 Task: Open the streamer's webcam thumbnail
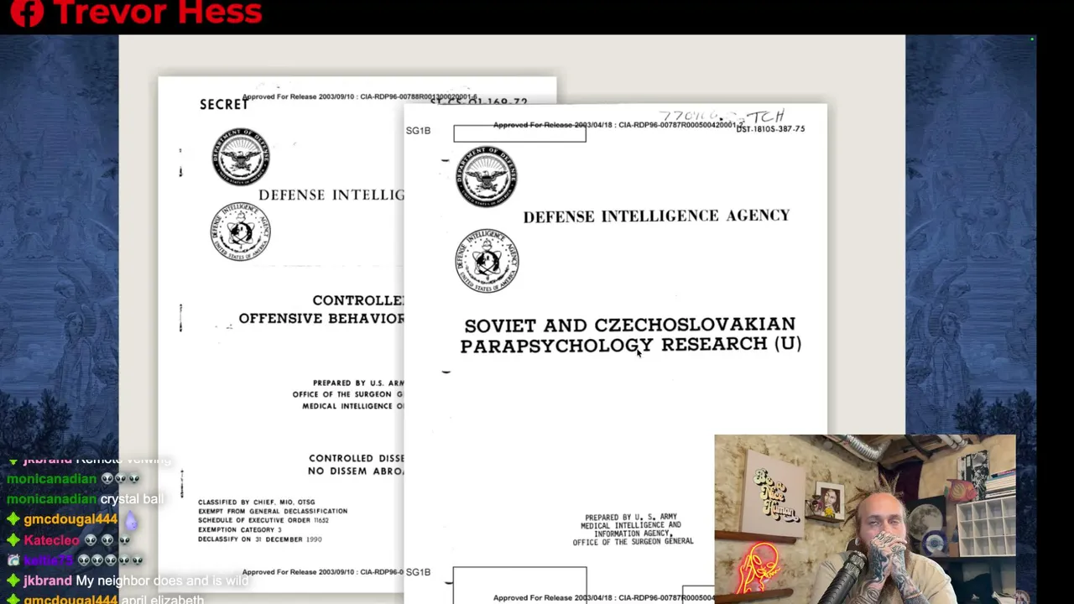(865, 518)
